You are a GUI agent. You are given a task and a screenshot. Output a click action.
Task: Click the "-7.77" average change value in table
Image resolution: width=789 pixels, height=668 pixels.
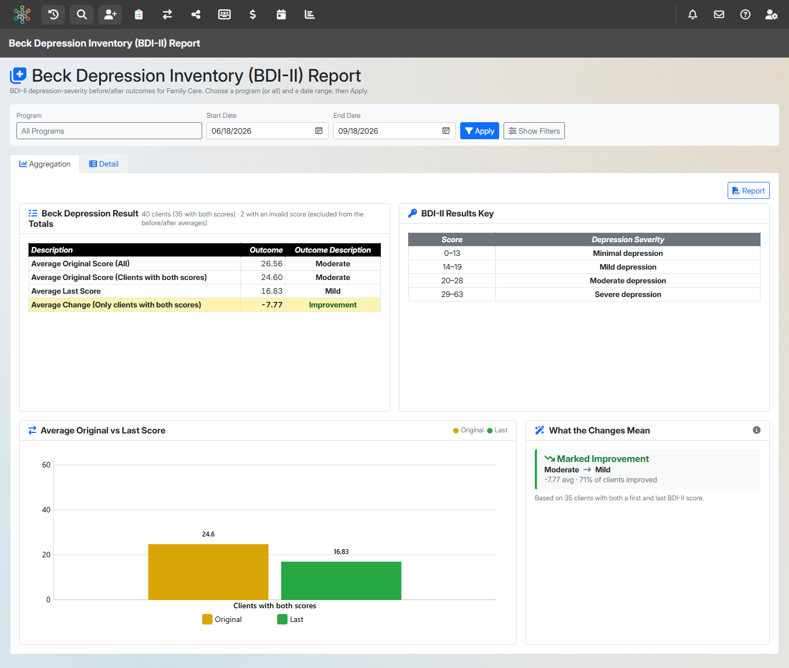272,305
